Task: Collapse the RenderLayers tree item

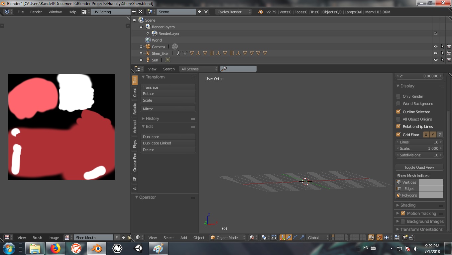Action: click(x=141, y=27)
